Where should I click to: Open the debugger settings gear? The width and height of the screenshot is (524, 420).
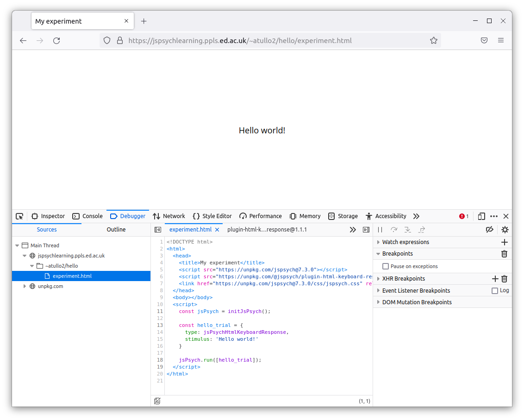point(505,230)
